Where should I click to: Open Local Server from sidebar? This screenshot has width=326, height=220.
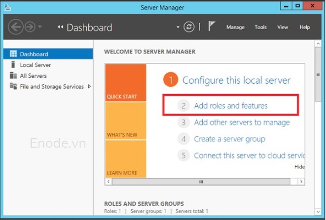tap(35, 65)
